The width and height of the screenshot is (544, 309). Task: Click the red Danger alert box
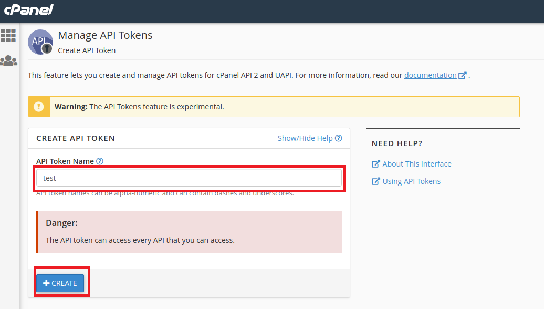point(189,232)
